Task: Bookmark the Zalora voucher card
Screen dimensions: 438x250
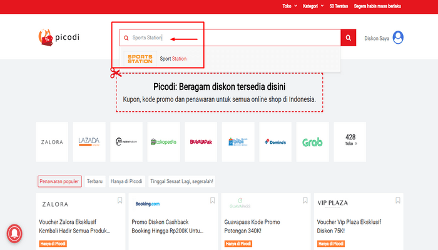Action: 120,201
